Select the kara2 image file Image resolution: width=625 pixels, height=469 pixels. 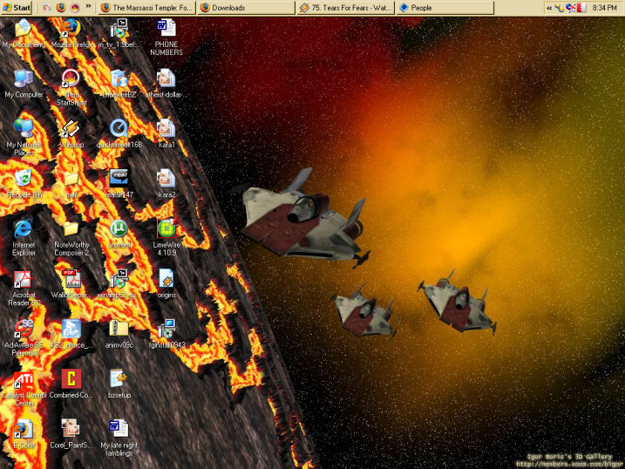(x=166, y=184)
